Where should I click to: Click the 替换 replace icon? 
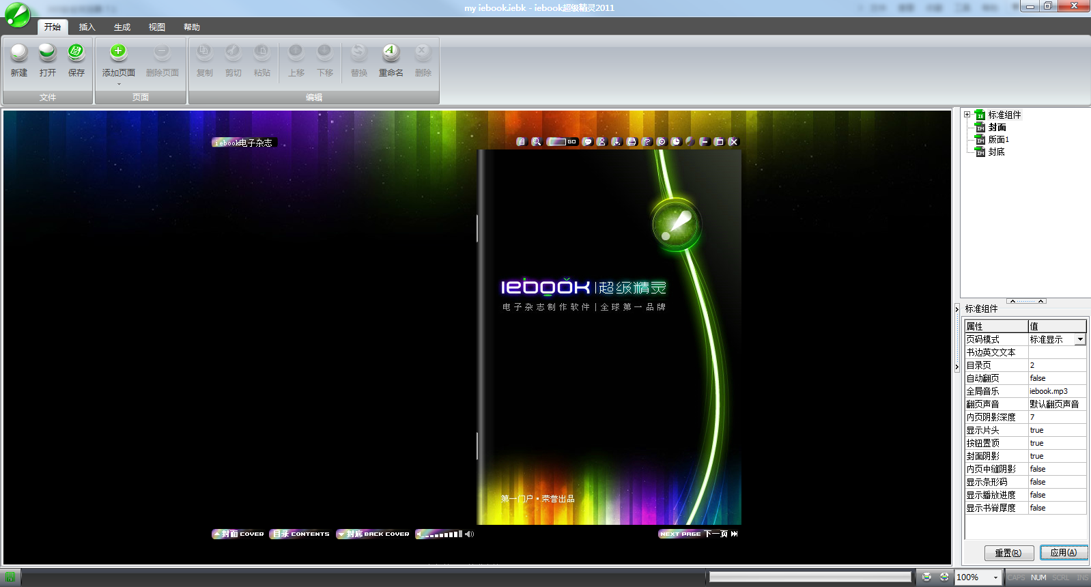[x=358, y=52]
